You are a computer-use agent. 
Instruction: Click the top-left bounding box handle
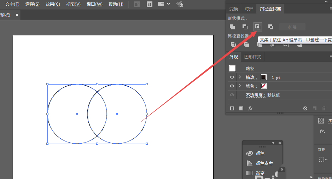click(47, 84)
